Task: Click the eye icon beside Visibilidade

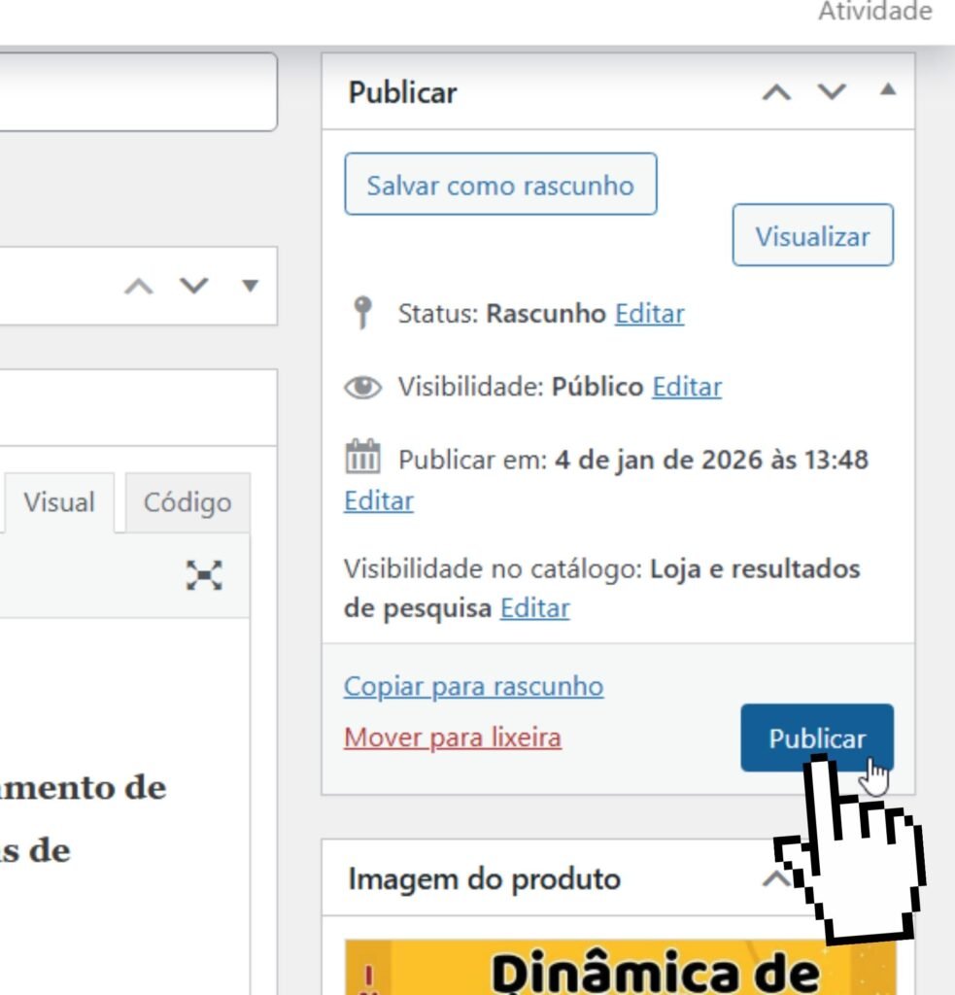Action: (x=363, y=388)
